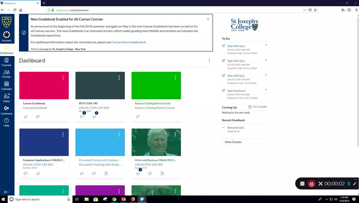
Task: Open DCasalotti Training card options menu
Action: [x=119, y=134]
